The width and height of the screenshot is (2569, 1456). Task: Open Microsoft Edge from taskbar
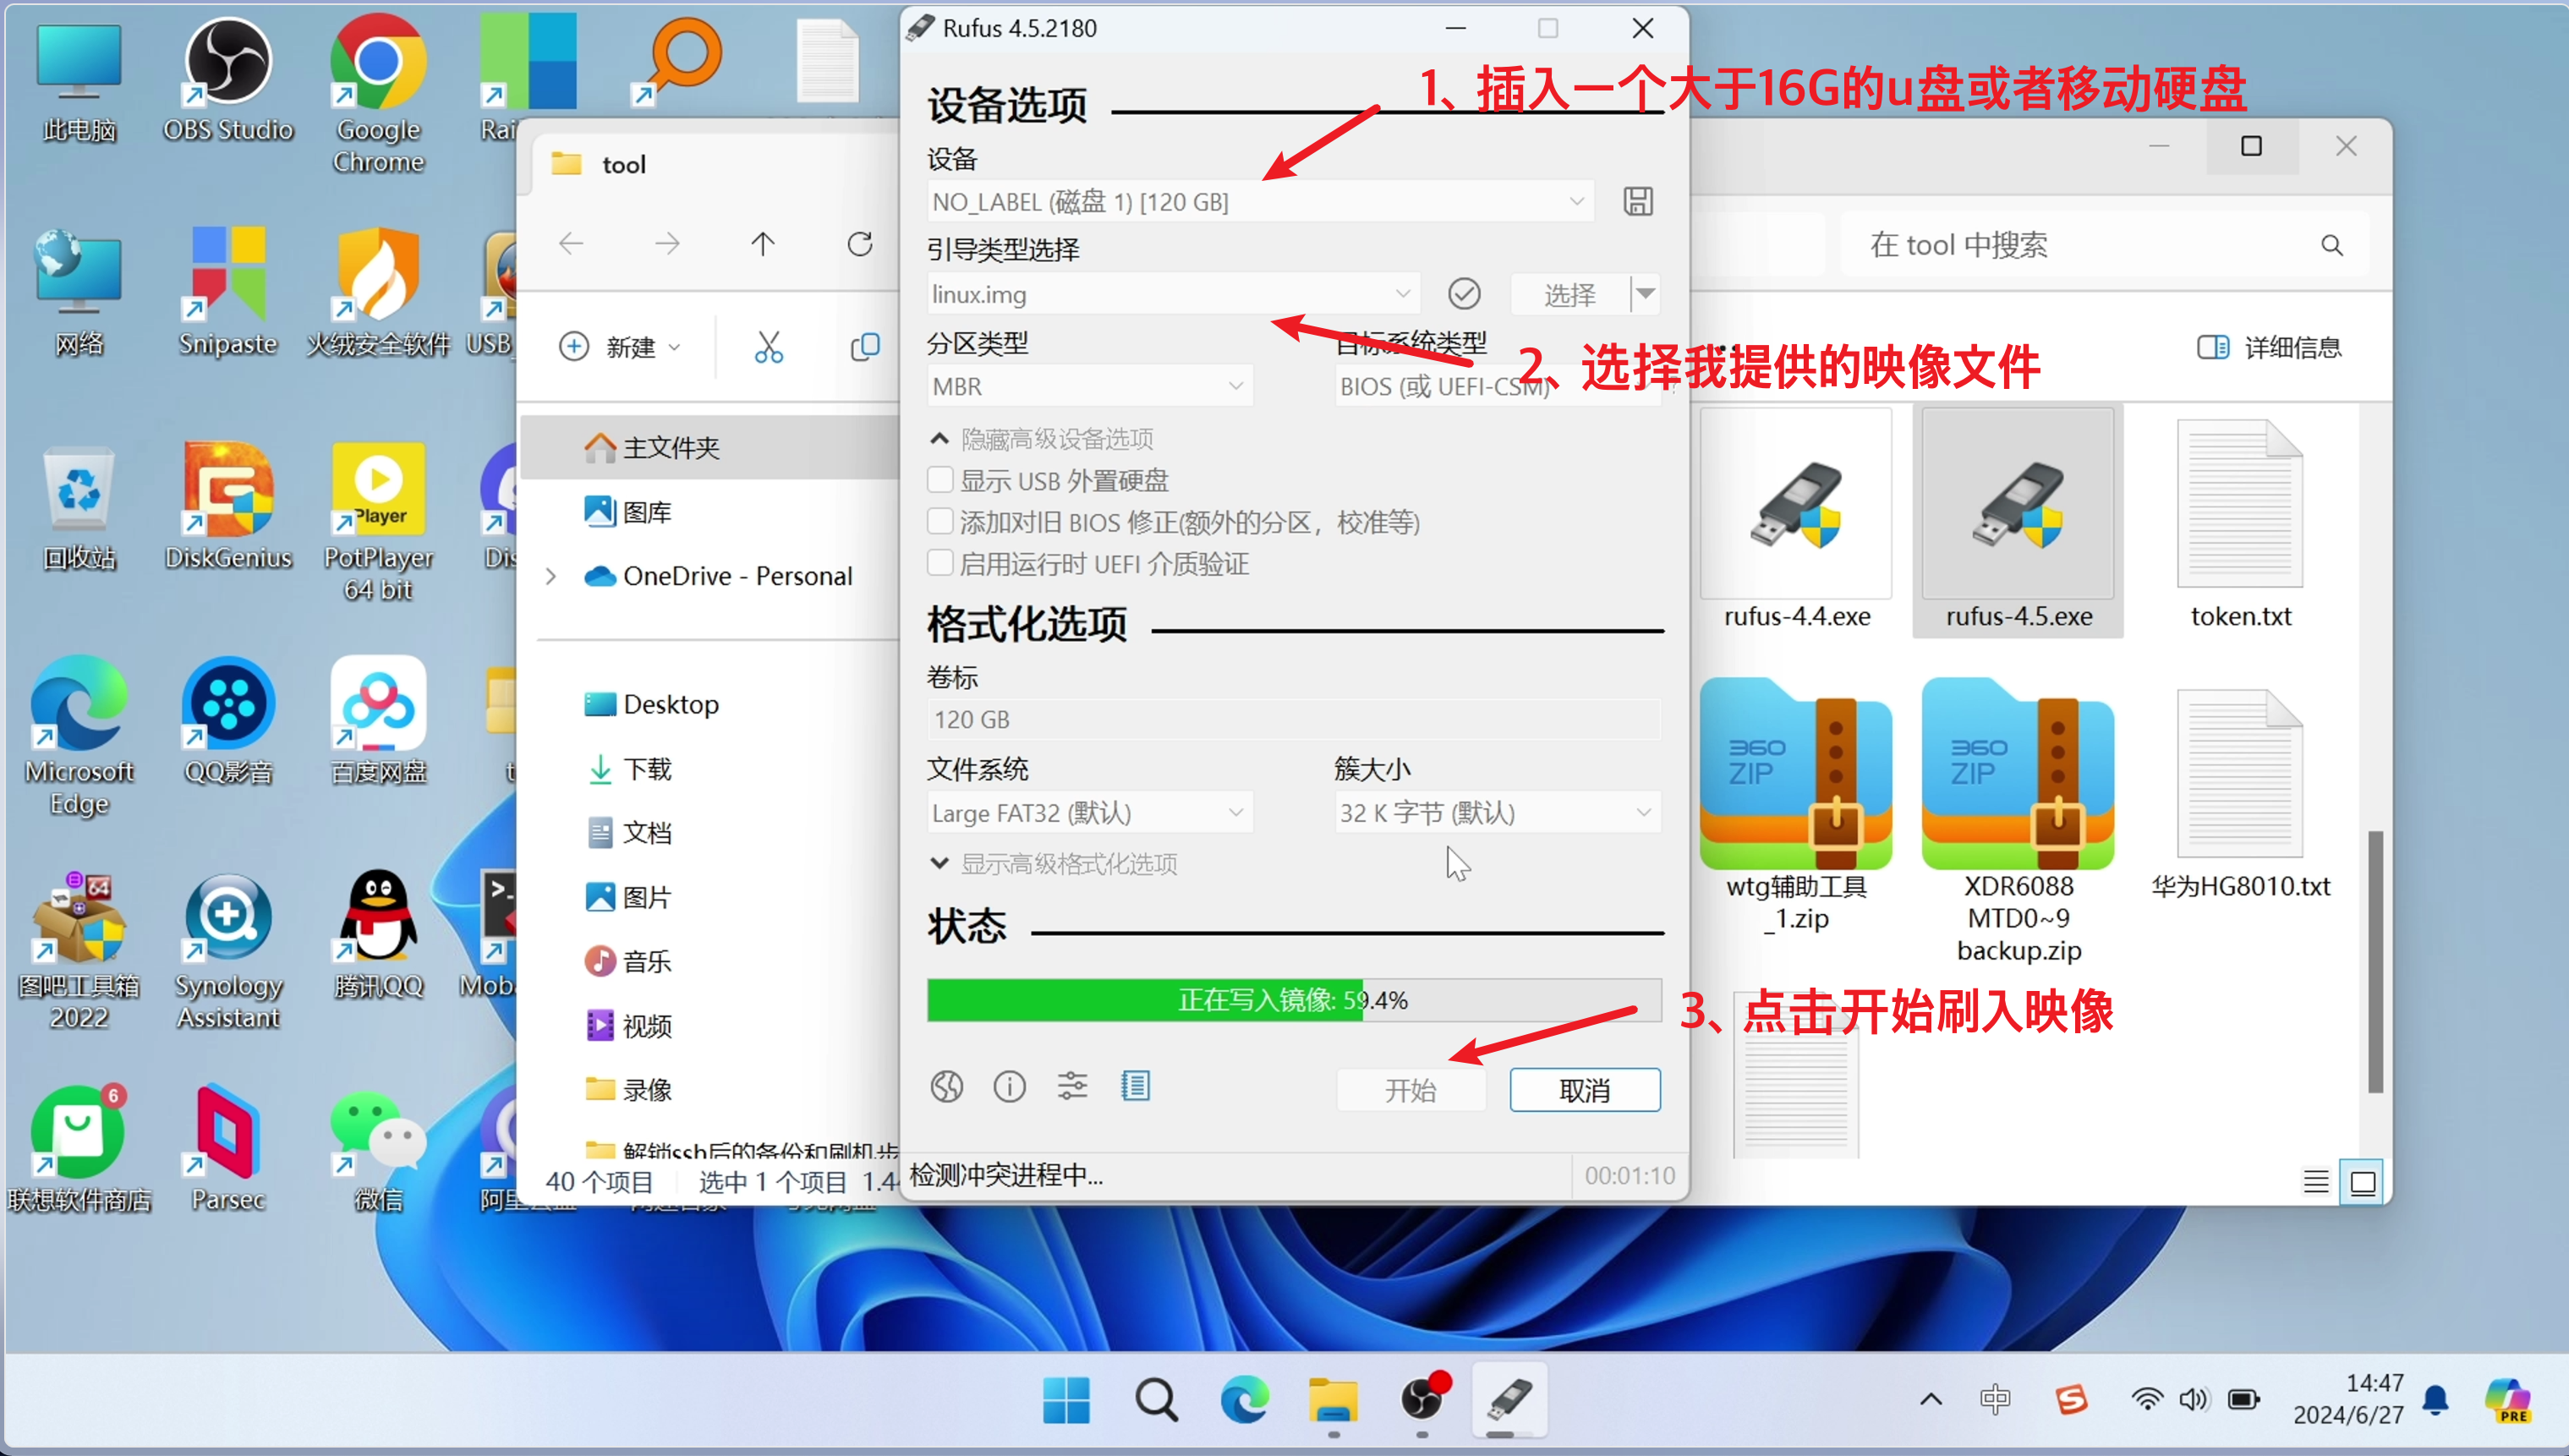pos(1244,1400)
